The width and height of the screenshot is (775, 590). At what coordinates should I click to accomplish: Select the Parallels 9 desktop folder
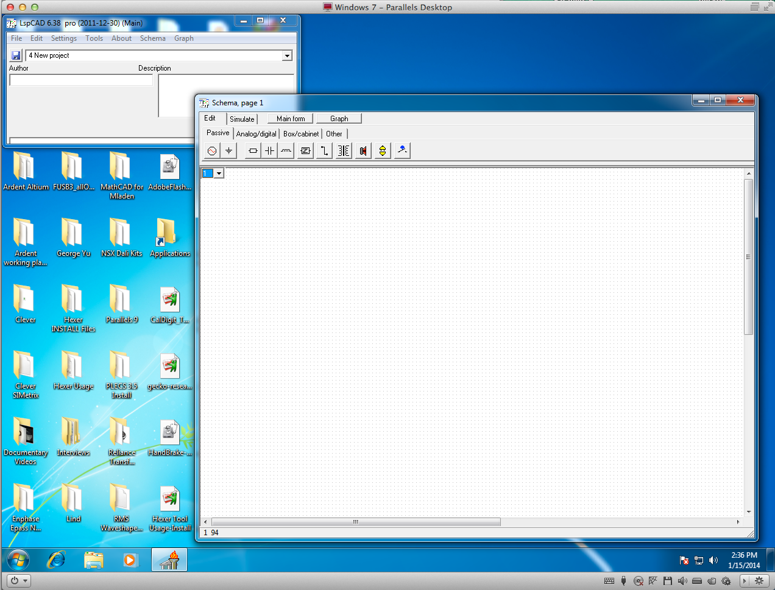122,303
